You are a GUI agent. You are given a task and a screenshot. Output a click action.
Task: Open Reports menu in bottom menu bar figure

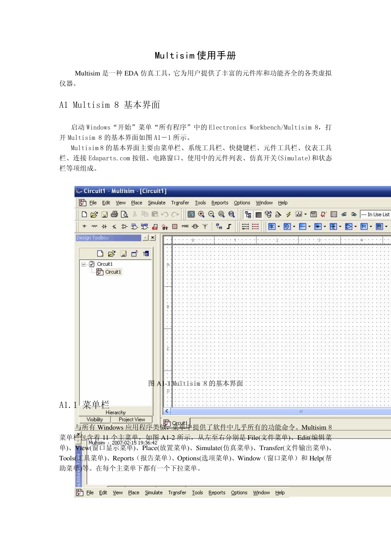[x=217, y=493]
